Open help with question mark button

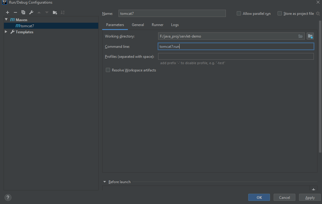pos(8,197)
